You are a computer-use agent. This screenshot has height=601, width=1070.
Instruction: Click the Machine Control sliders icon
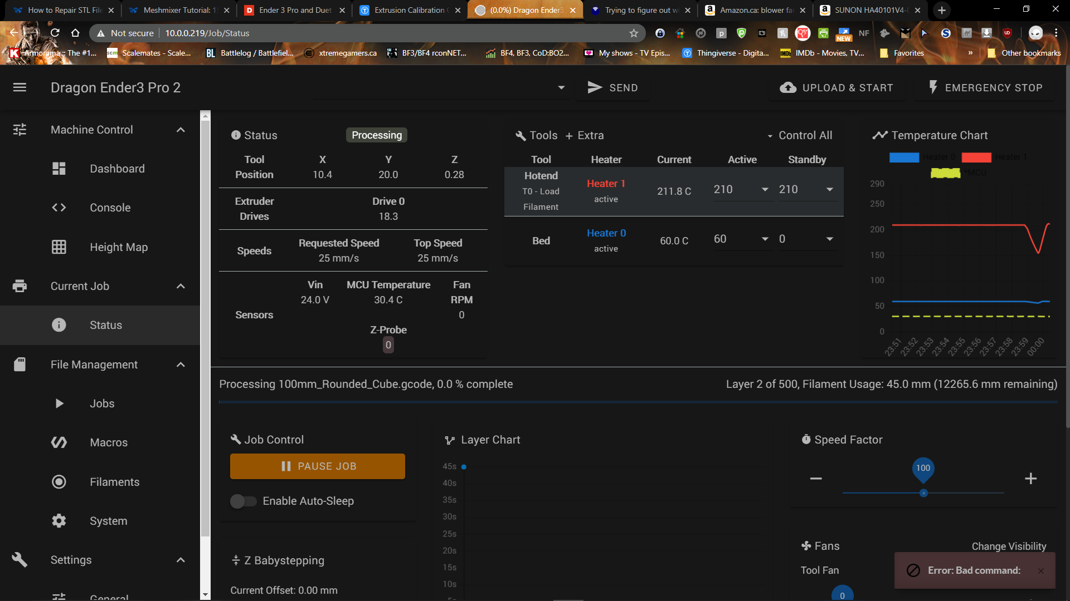[20, 130]
